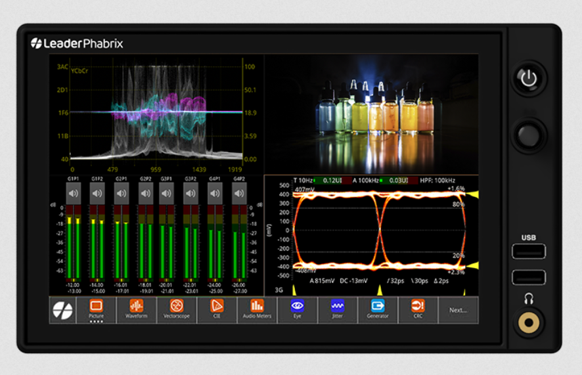Image resolution: width=582 pixels, height=375 pixels.
Task: Mute the G4P2 audio channel speaker
Action: [238, 193]
